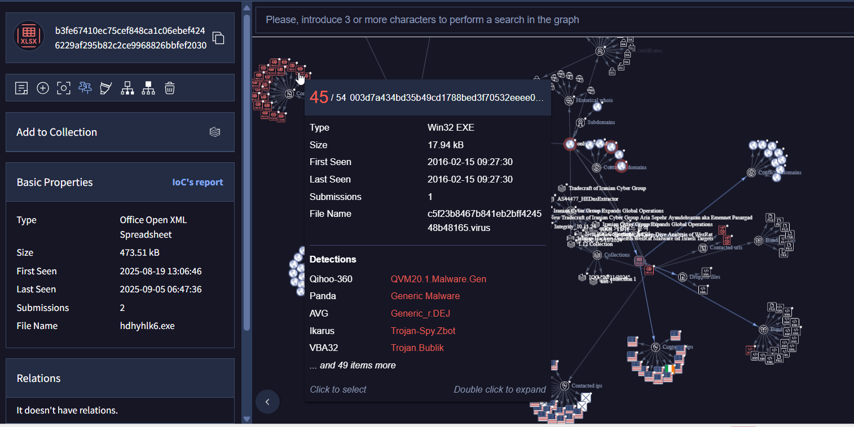Viewport: 854px width, 427px height.
Task: Select the highlighter marker icon
Action: [105, 88]
